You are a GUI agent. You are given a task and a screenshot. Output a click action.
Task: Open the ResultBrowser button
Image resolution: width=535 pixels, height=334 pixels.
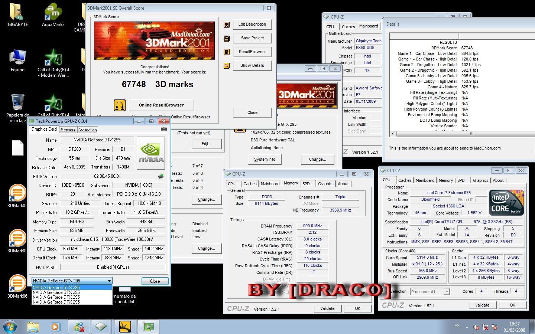[x=252, y=52]
